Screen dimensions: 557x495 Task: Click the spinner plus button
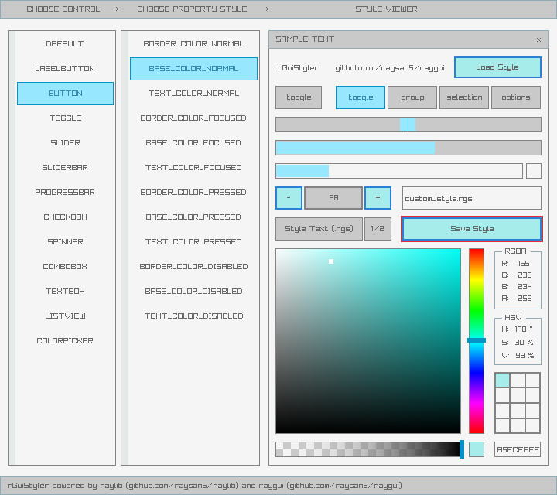(378, 198)
